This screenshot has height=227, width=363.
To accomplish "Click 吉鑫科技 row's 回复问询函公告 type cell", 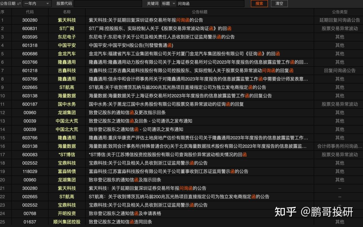I will (x=340, y=71).
